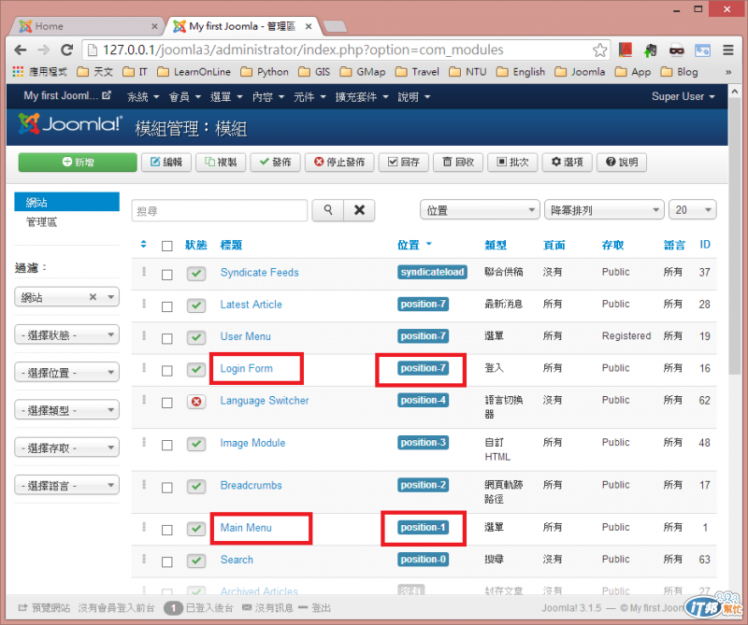Open the 會員 menu
Viewport: 748px width, 625px height.
[184, 97]
